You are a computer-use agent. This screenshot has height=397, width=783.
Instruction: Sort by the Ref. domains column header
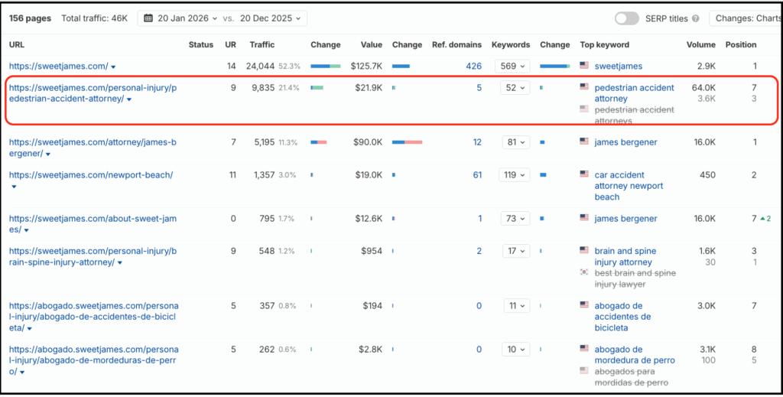pos(457,44)
